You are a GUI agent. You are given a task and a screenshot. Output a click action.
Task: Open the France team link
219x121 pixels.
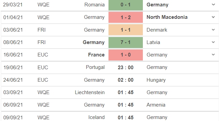pyautogui.click(x=96, y=55)
